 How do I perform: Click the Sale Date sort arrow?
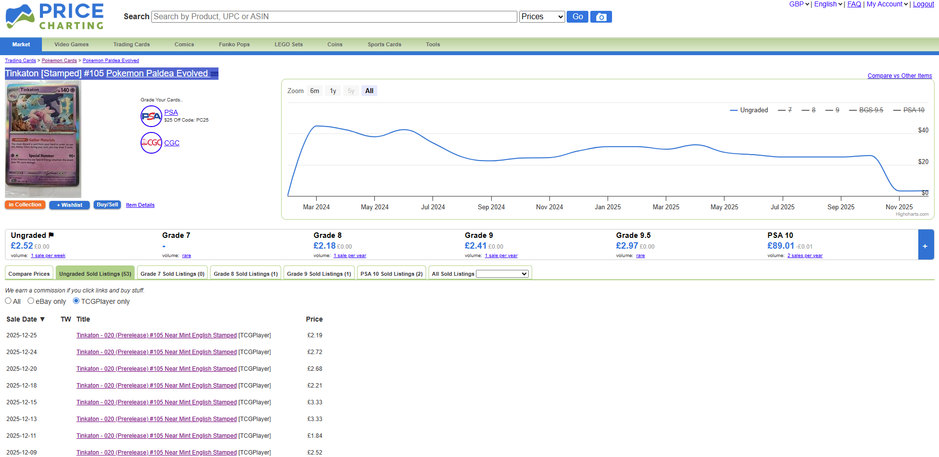(42, 319)
